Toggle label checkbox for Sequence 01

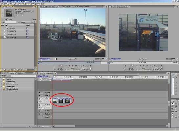click(27, 28)
